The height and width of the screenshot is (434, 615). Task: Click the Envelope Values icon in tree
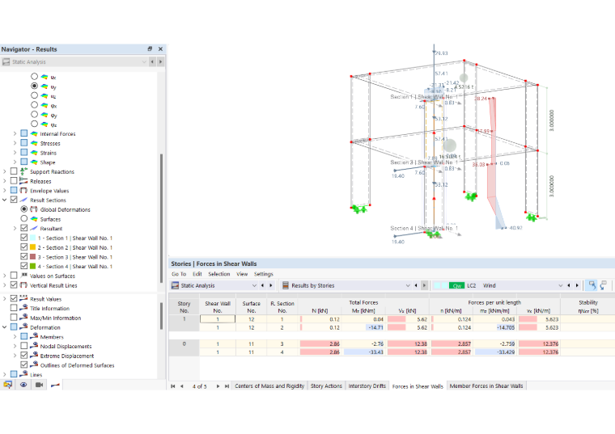(x=24, y=191)
